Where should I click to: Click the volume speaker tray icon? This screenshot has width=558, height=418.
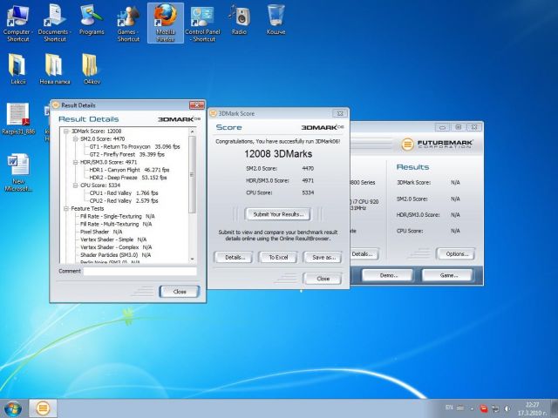click(x=507, y=408)
